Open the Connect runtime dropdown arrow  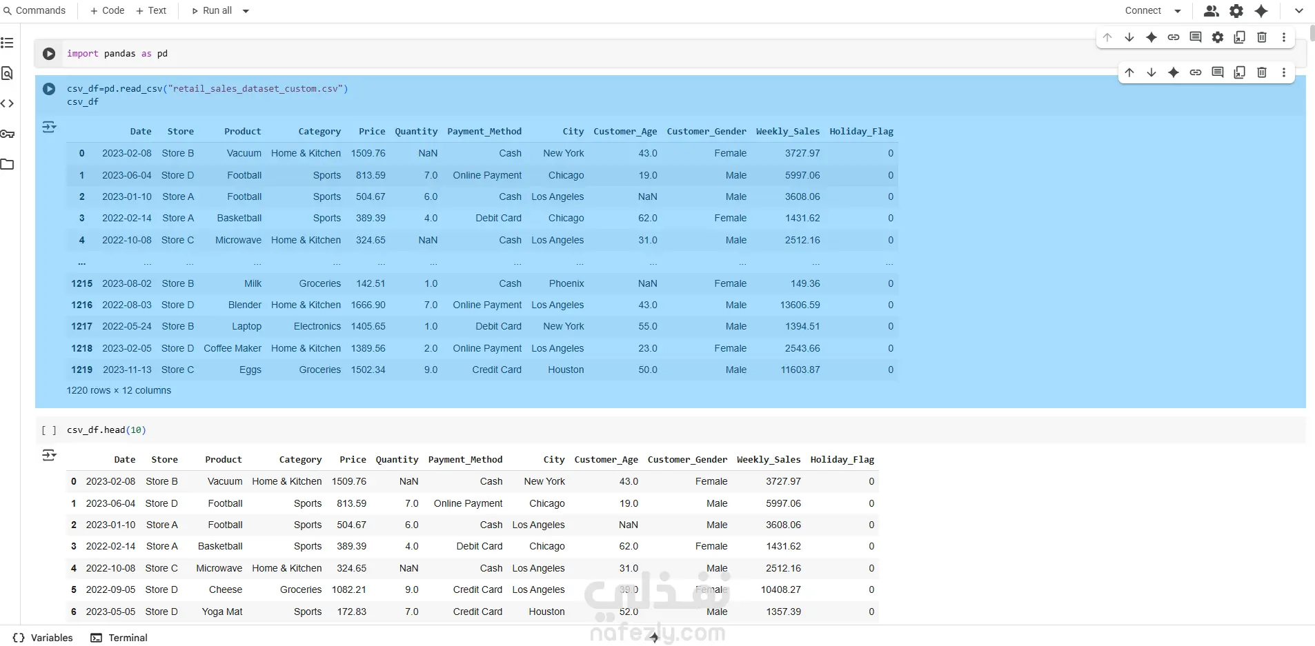pyautogui.click(x=1178, y=11)
